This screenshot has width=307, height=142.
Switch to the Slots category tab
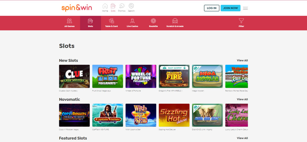pyautogui.click(x=90, y=23)
